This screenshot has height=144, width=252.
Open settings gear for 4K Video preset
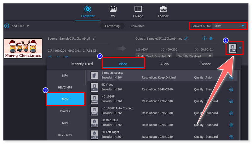231,89
